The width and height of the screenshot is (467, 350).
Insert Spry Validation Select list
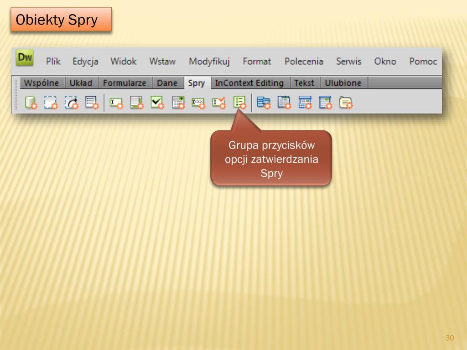pos(178,103)
